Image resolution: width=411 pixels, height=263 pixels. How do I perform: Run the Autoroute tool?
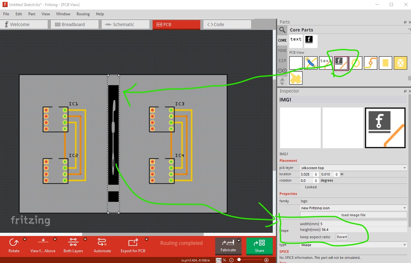tap(102, 243)
